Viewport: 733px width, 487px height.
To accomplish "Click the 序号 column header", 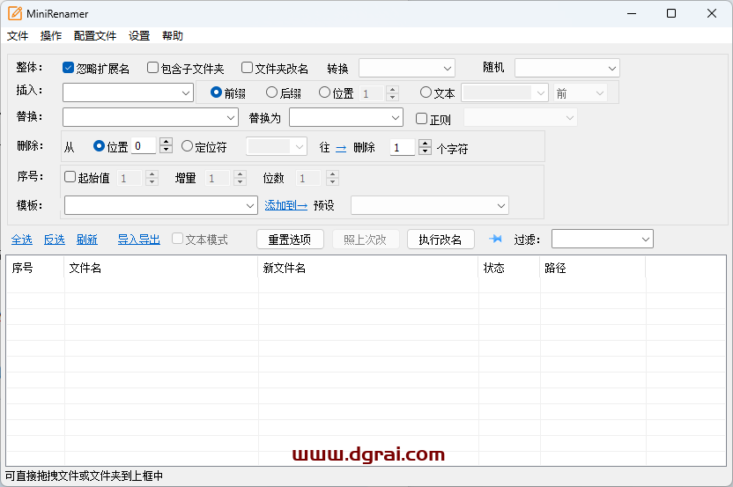I will click(x=35, y=268).
